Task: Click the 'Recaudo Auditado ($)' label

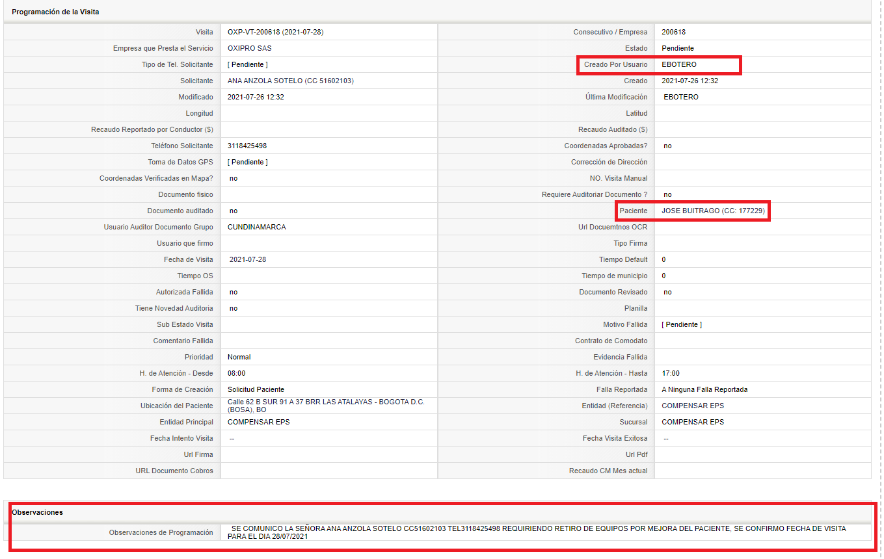Action: tap(613, 129)
